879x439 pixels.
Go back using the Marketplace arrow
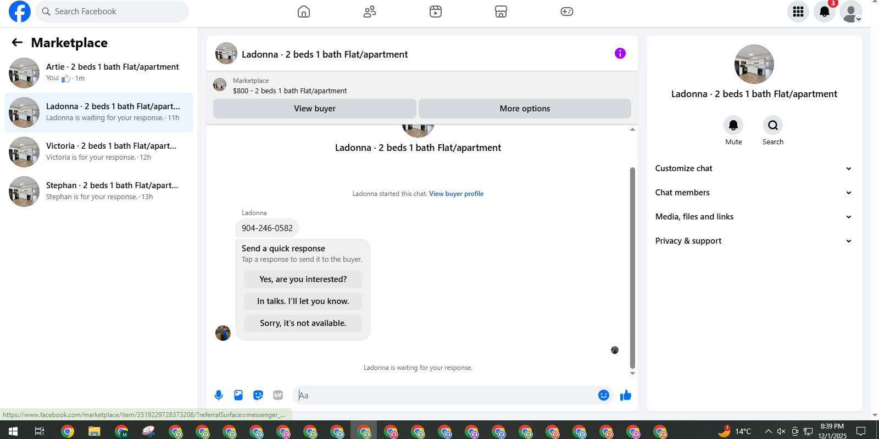coord(17,42)
